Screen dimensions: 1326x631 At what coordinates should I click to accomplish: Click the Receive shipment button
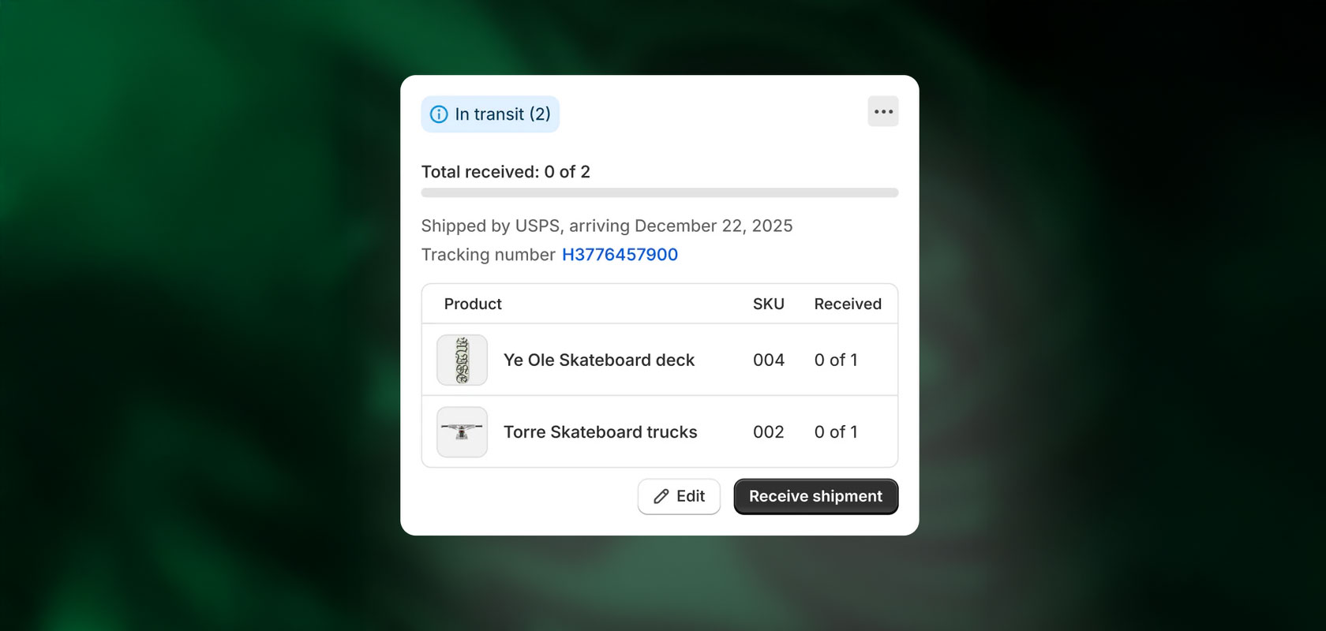[x=815, y=496]
